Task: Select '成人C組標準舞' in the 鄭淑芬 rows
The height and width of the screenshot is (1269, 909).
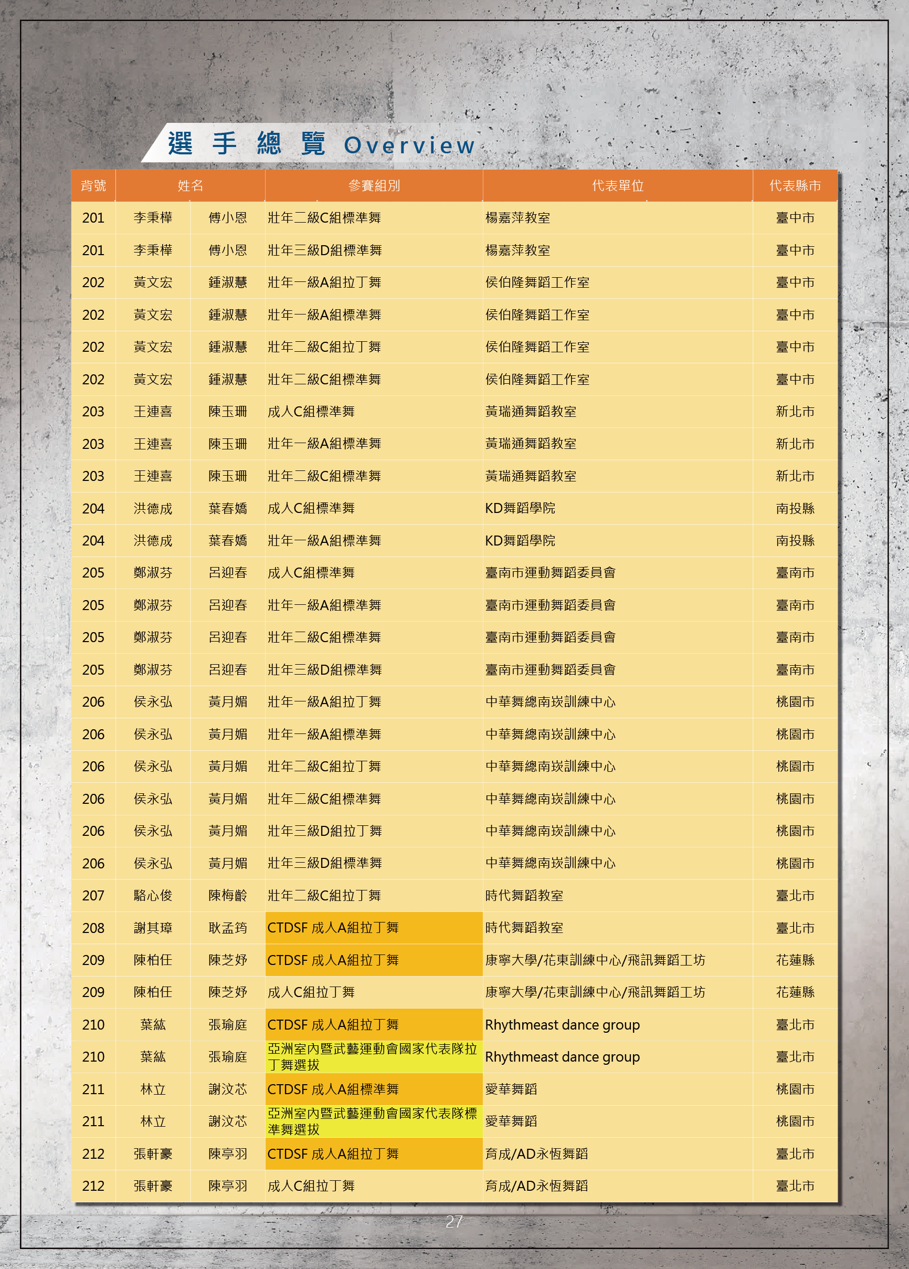Action: (311, 573)
